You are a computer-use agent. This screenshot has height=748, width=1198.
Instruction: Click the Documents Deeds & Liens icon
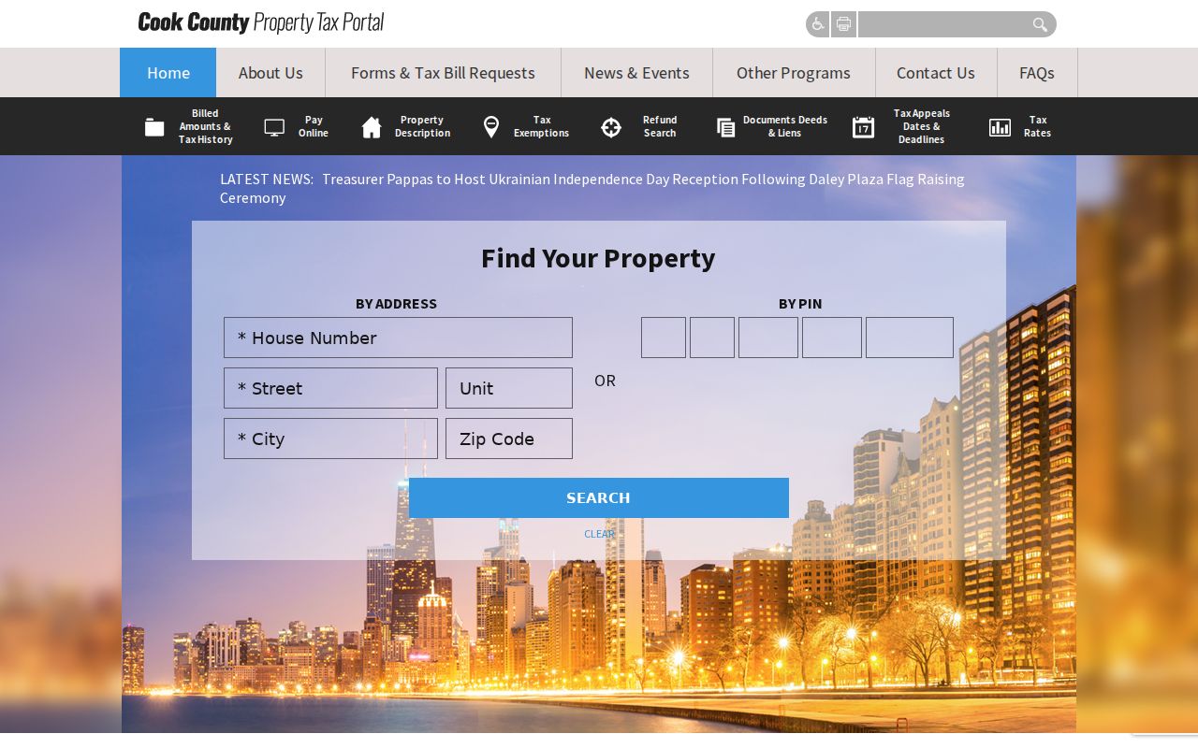pos(725,127)
